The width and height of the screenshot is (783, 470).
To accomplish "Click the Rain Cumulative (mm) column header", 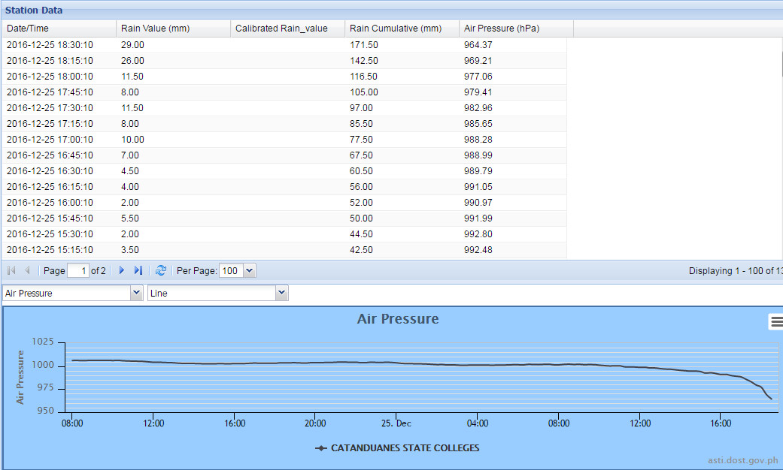I will tap(402, 29).
